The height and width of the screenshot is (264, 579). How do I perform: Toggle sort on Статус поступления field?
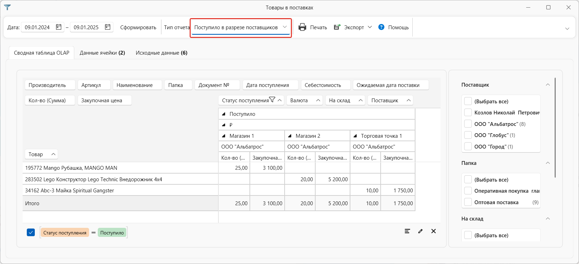(x=280, y=100)
